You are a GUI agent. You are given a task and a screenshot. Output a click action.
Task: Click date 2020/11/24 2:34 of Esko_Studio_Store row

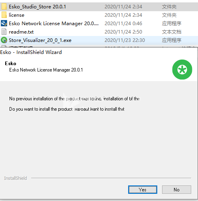[123, 7]
